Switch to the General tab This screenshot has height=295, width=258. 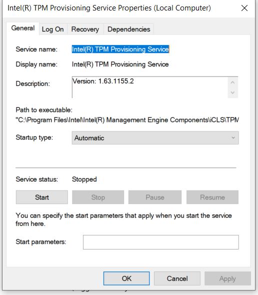point(23,28)
